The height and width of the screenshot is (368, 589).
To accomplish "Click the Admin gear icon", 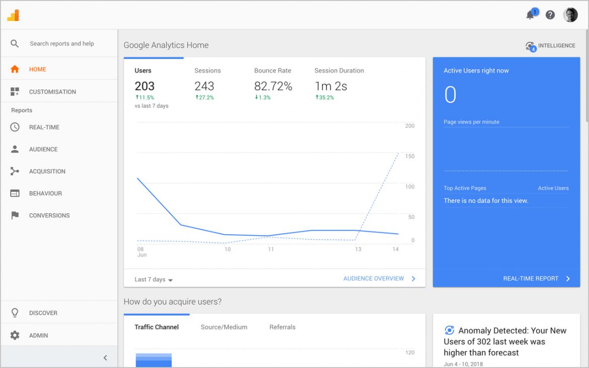I will [x=15, y=335].
